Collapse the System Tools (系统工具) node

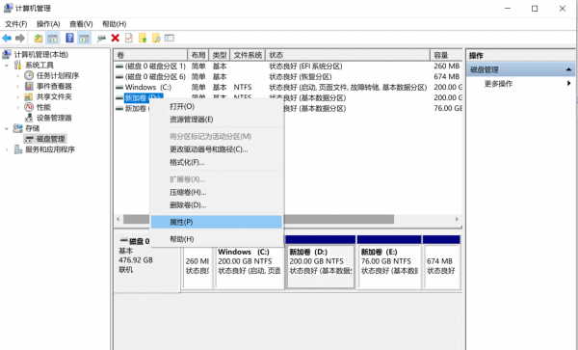tap(7, 66)
